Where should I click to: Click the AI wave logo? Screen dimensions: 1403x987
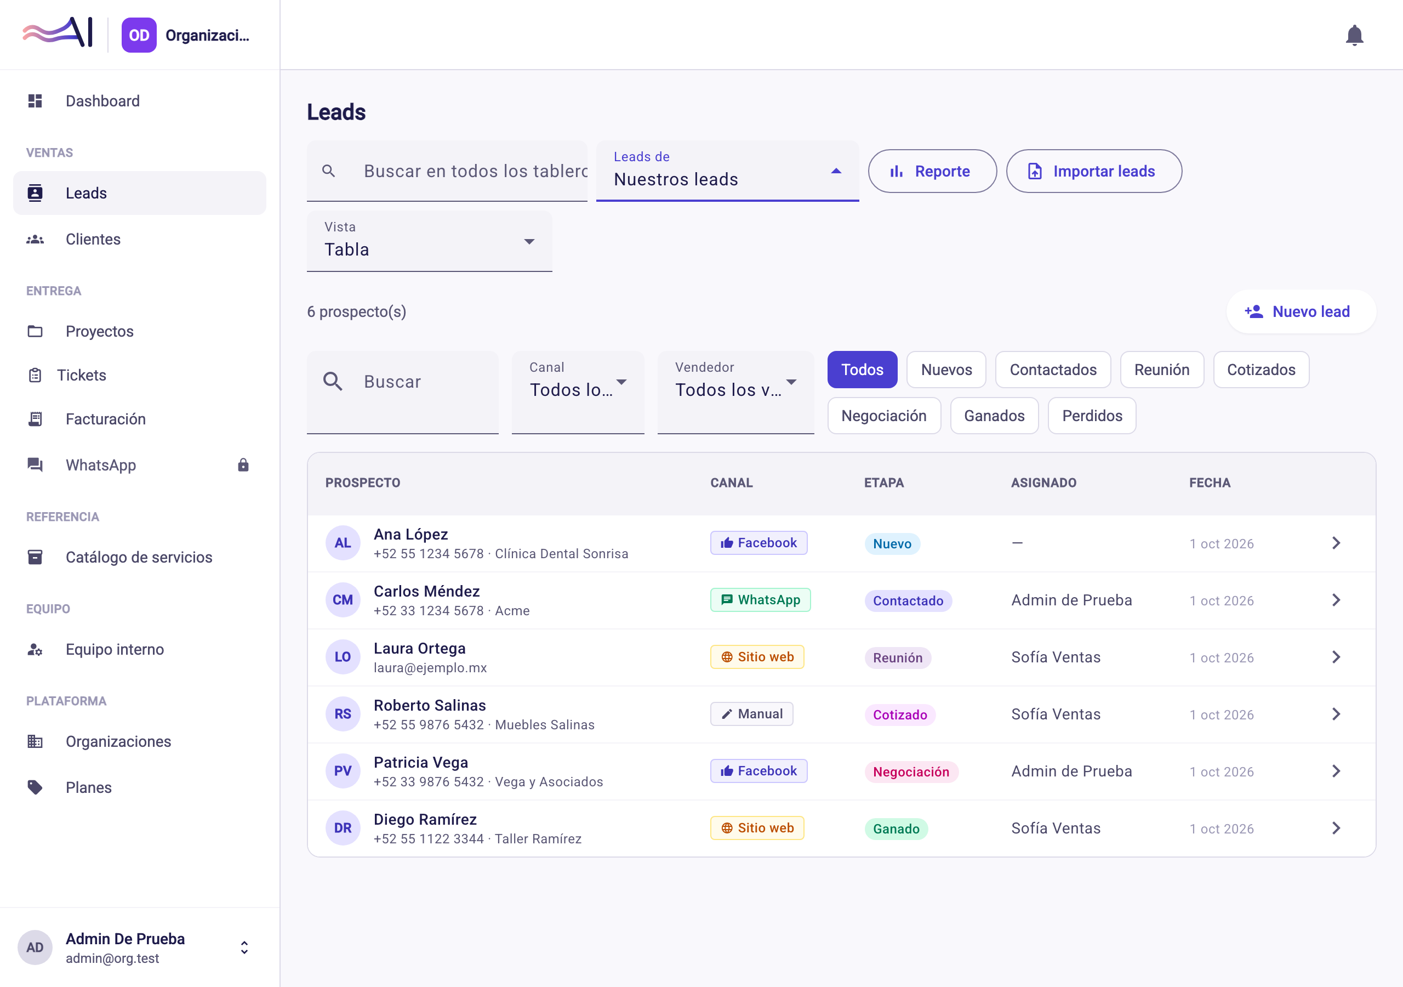[58, 32]
